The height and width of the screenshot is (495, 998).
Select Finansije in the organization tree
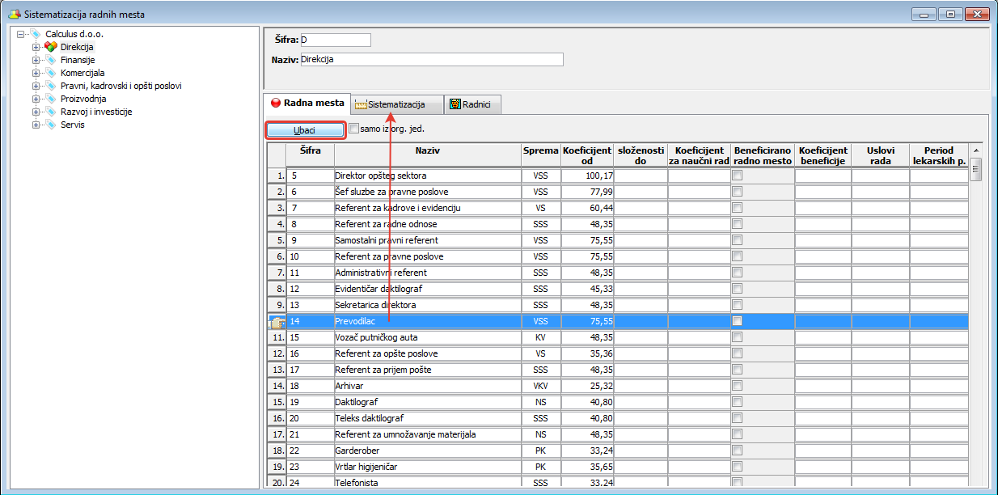pos(78,60)
